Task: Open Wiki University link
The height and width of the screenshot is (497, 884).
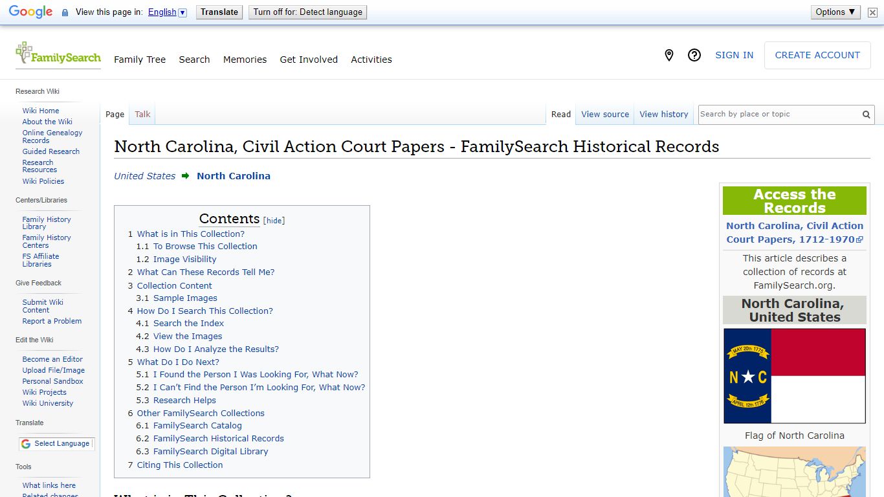Action: coord(48,403)
